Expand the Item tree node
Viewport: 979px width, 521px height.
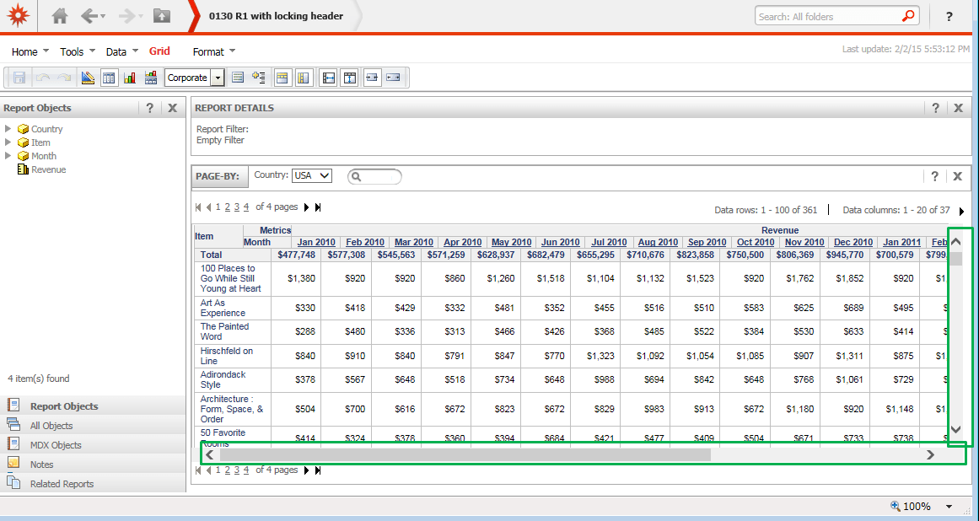click(x=8, y=142)
